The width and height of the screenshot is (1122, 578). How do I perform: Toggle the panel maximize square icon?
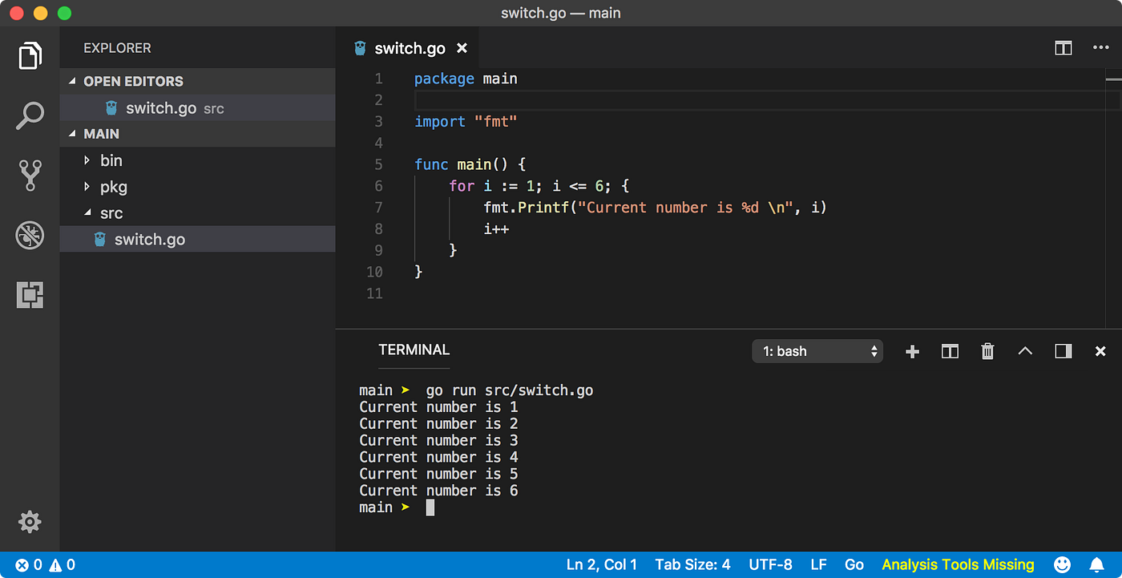[x=1063, y=351]
